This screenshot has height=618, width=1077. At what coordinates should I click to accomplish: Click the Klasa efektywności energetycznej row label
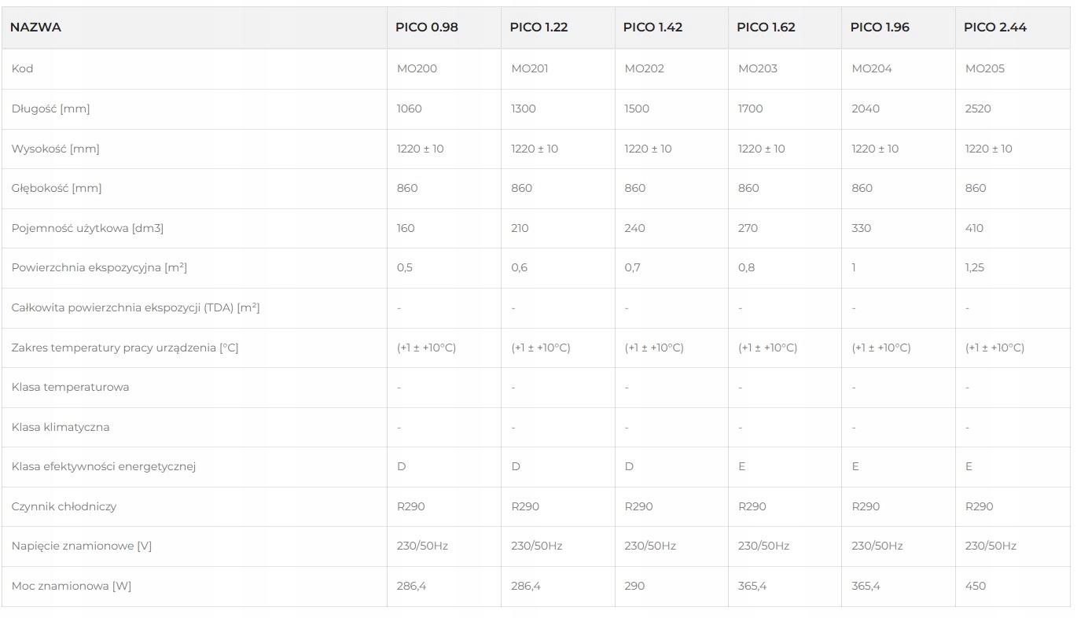pos(103,466)
